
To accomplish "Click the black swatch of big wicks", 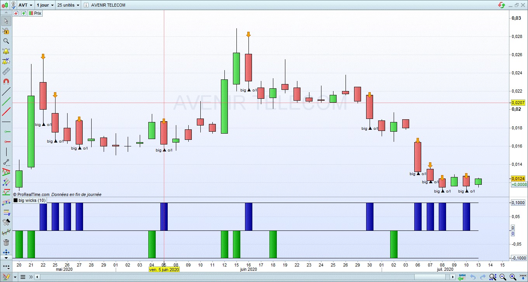I will point(16,200).
